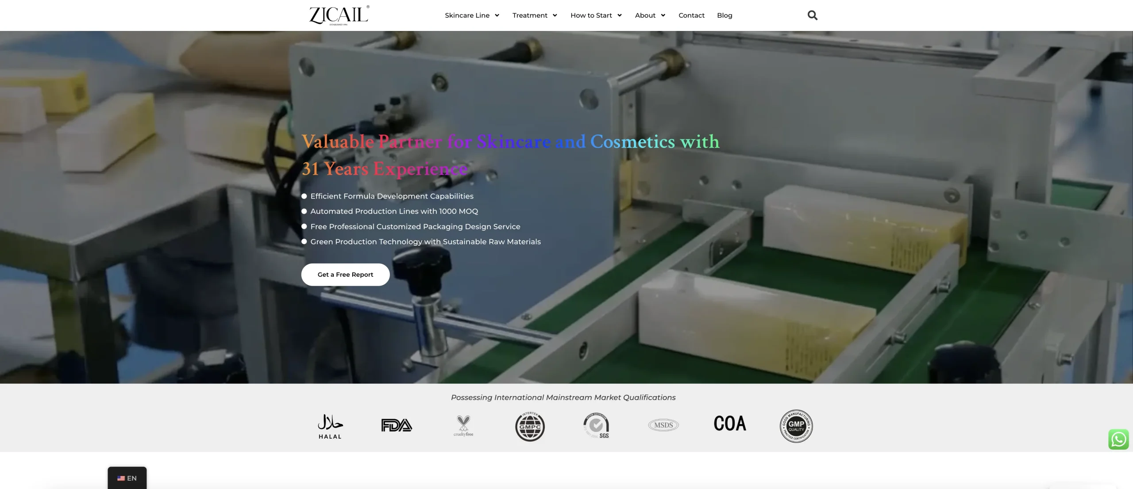The image size is (1133, 489).
Task: Click the hero headline about Skincare Partner
Action: [510, 155]
